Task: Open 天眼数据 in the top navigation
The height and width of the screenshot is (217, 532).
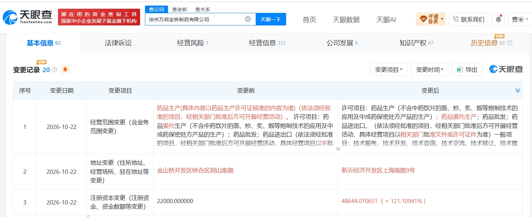Action: coord(346,20)
